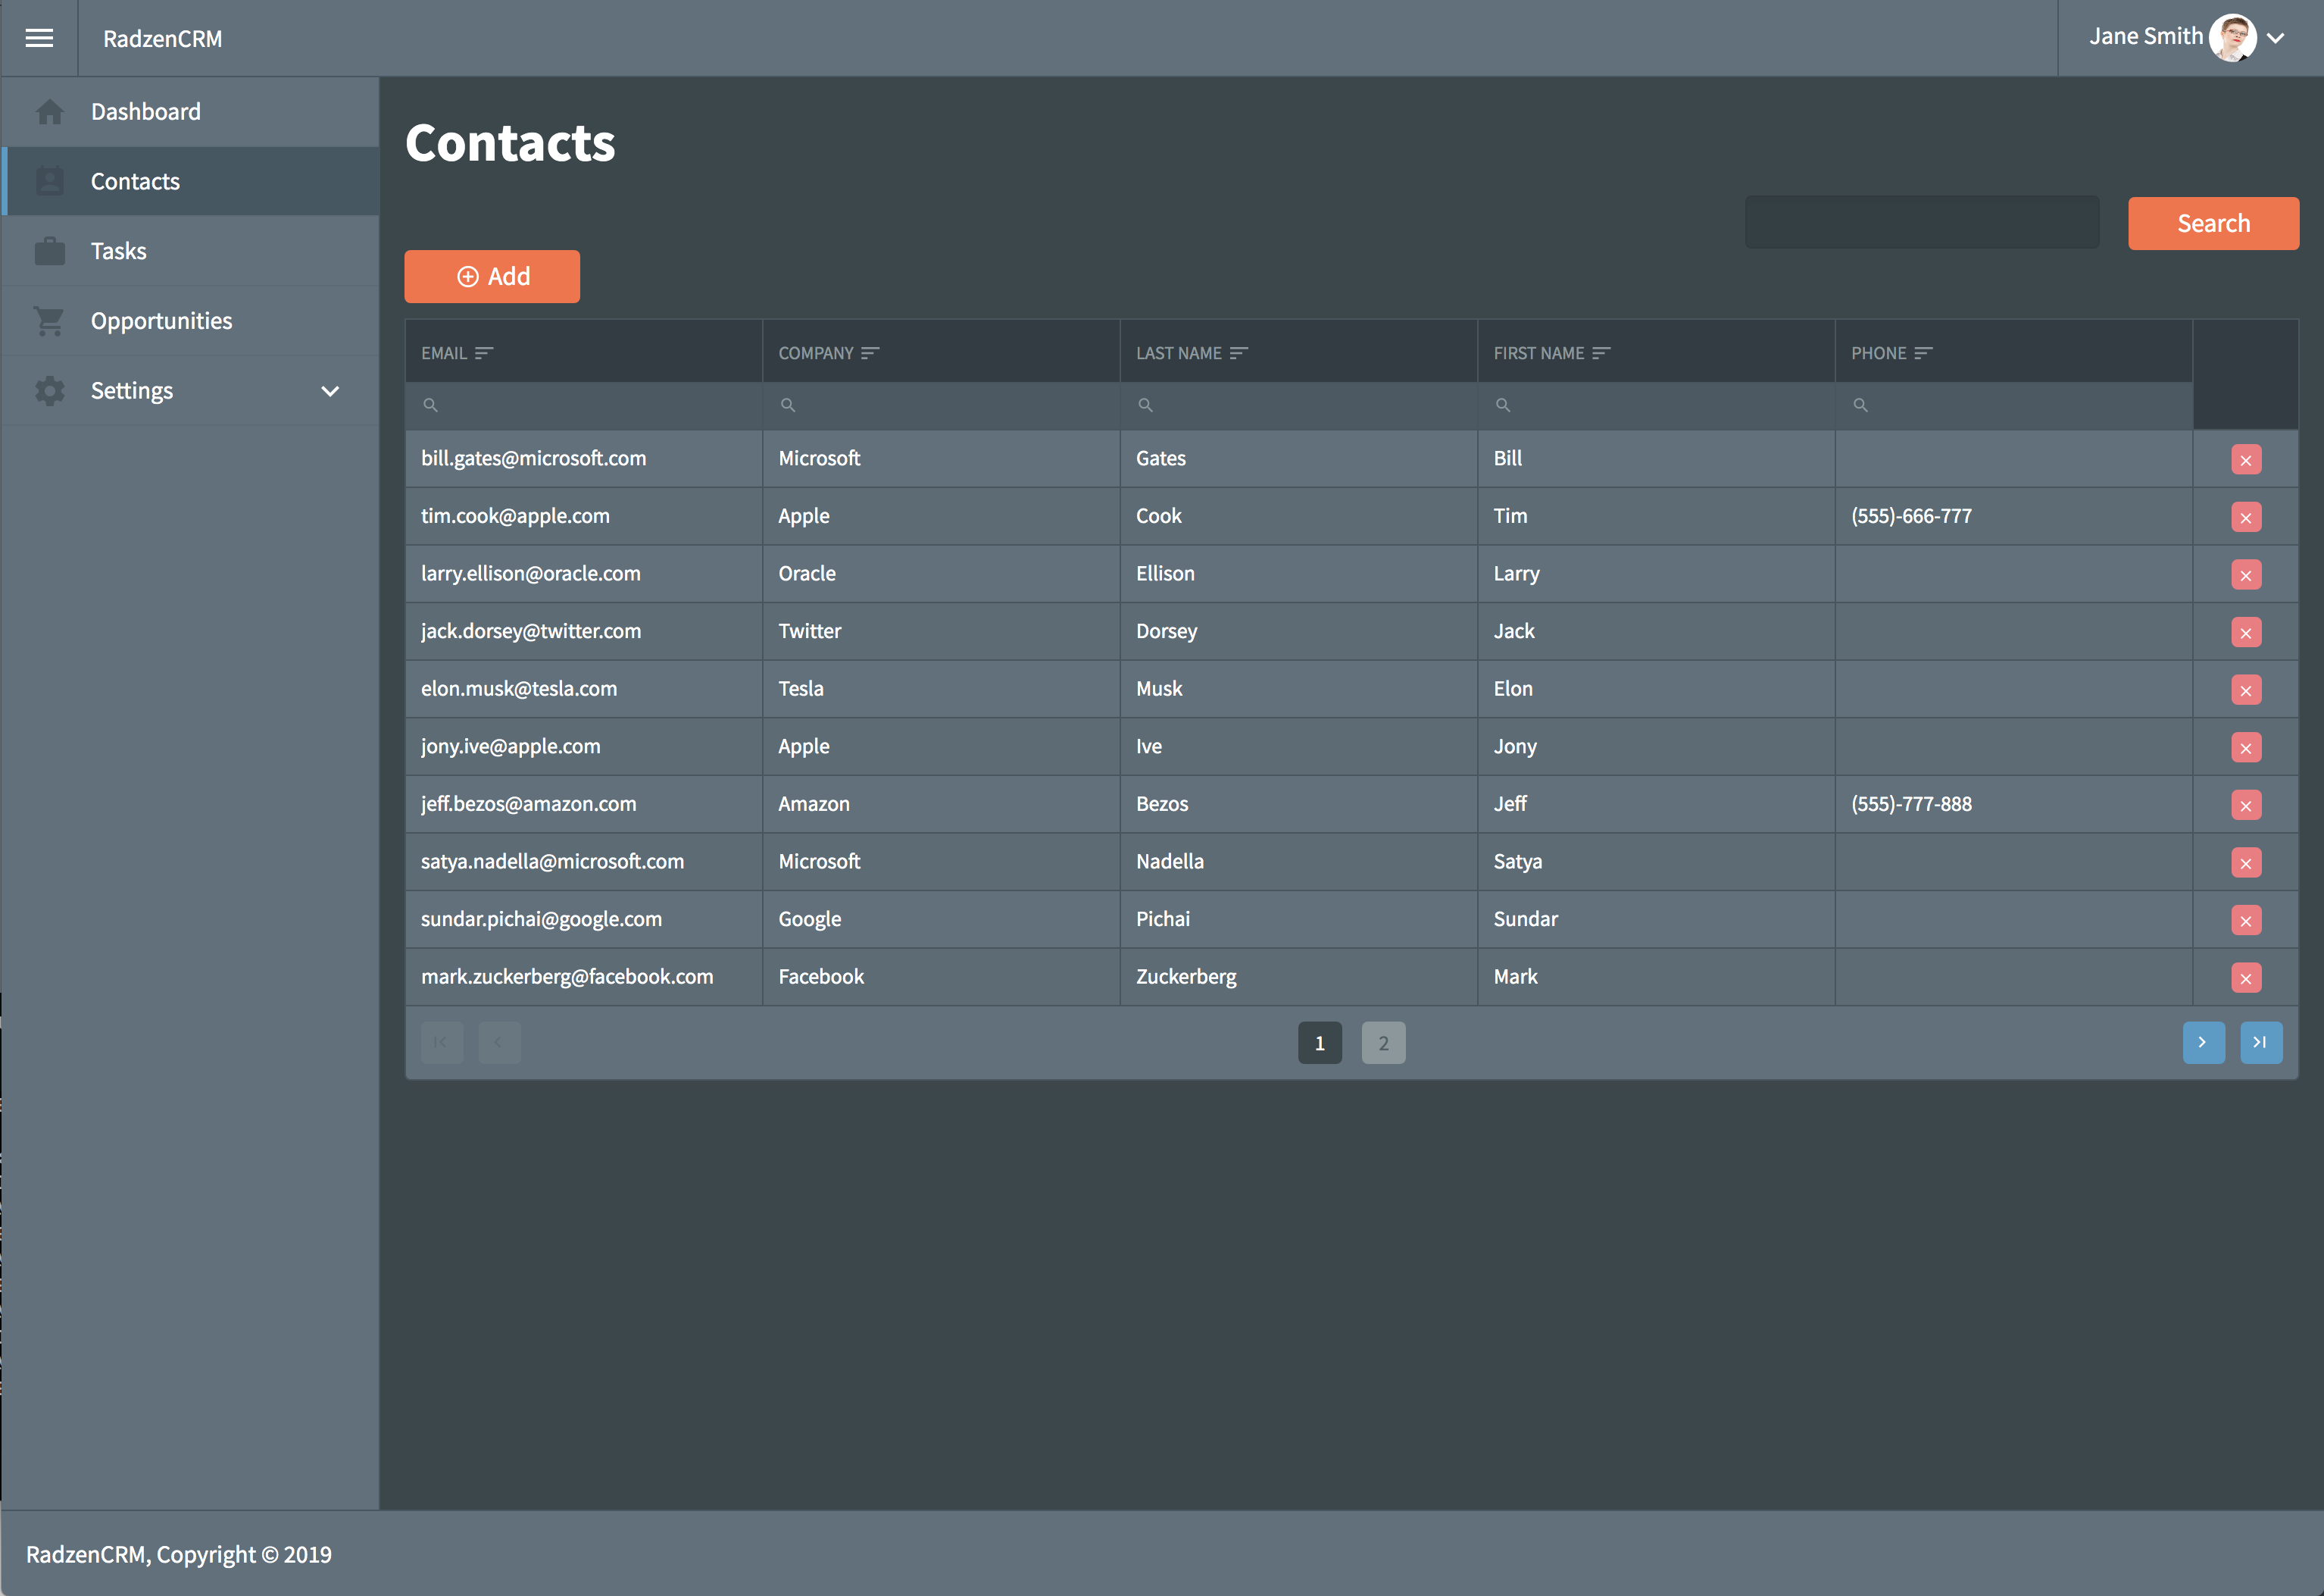This screenshot has width=2324, height=1596.
Task: Focus the Last Name filter field
Action: pos(1299,405)
